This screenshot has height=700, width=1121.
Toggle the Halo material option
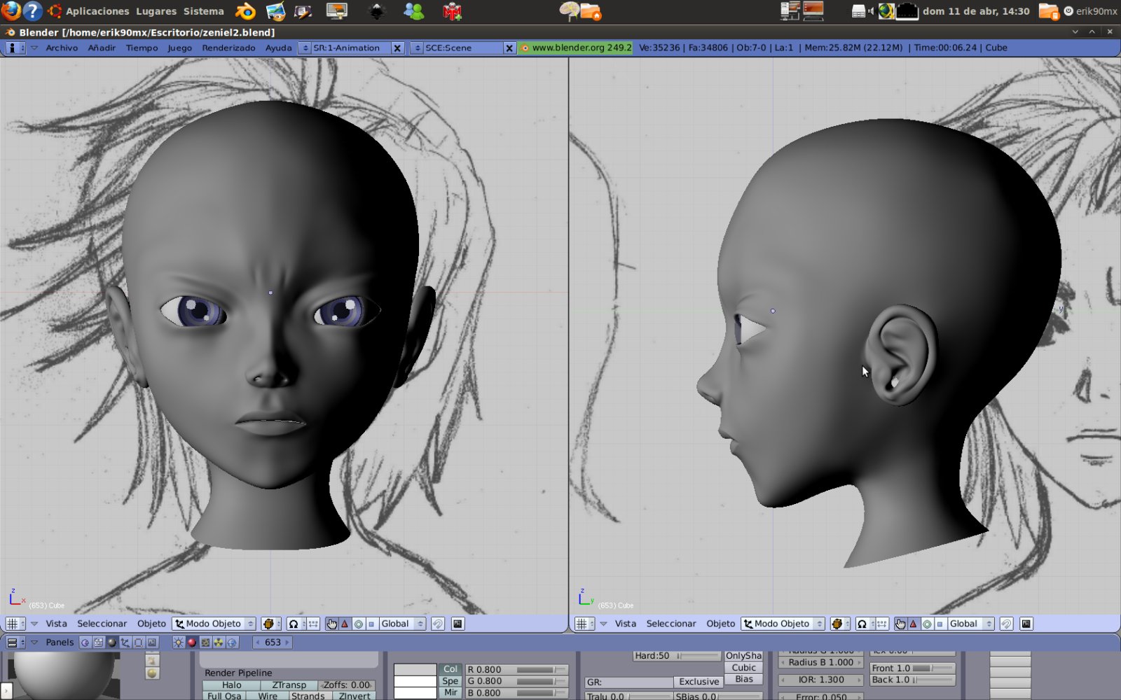(231, 685)
